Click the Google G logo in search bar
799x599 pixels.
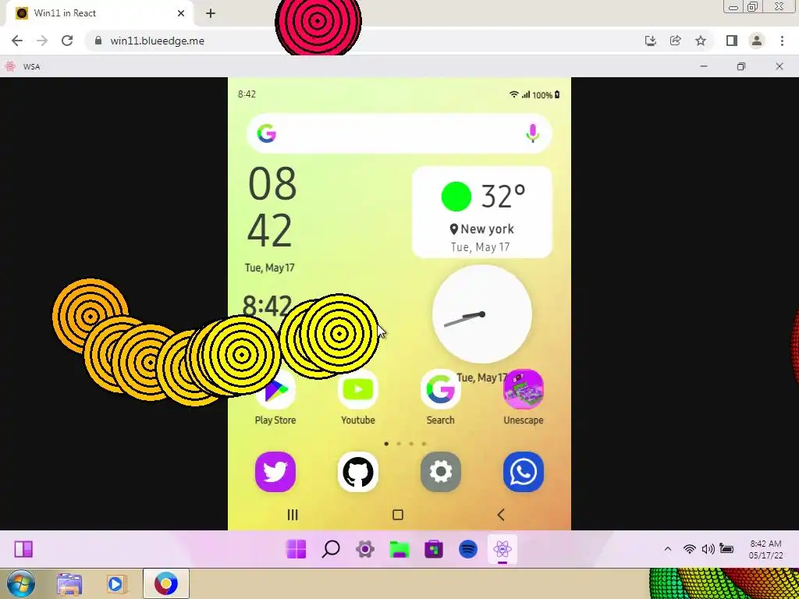pyautogui.click(x=267, y=133)
